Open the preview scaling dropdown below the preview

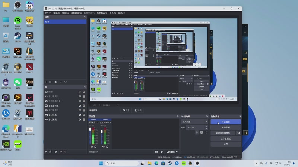(x=118, y=105)
